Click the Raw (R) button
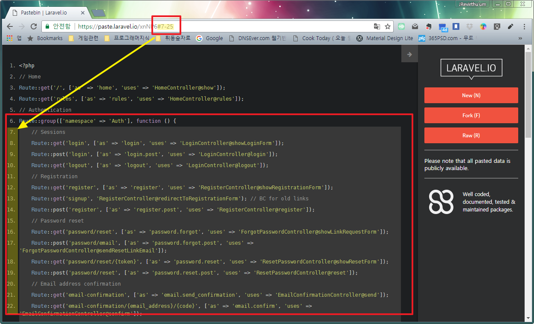Viewport: 534px width, 324px height. (471, 136)
